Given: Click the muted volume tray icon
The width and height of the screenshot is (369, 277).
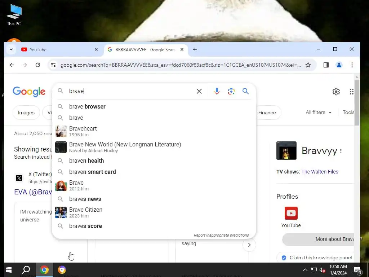Looking at the screenshot, I should 323,270.
